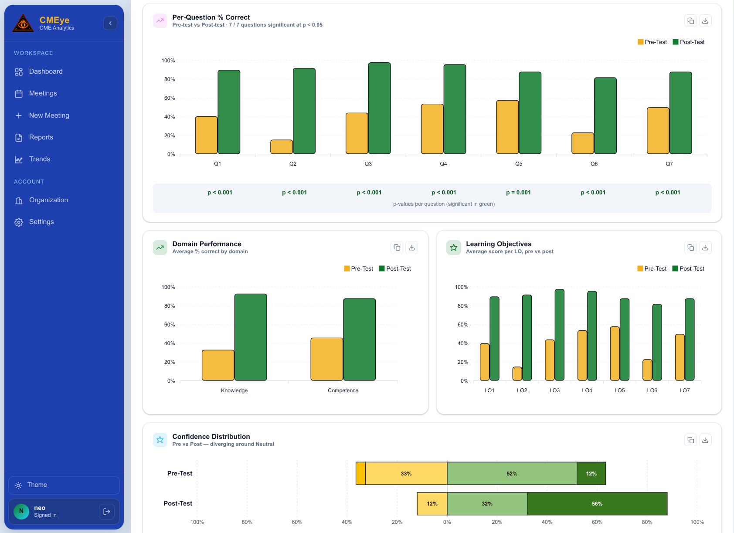Sign out using the logout icon
Image resolution: width=734 pixels, height=533 pixels.
(107, 512)
